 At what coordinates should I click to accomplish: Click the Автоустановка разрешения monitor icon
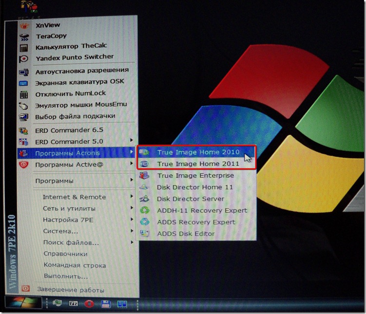[23, 72]
